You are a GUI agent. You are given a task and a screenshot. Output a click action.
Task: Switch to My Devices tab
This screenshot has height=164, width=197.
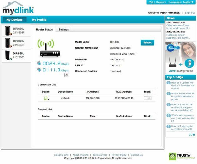[14, 20]
